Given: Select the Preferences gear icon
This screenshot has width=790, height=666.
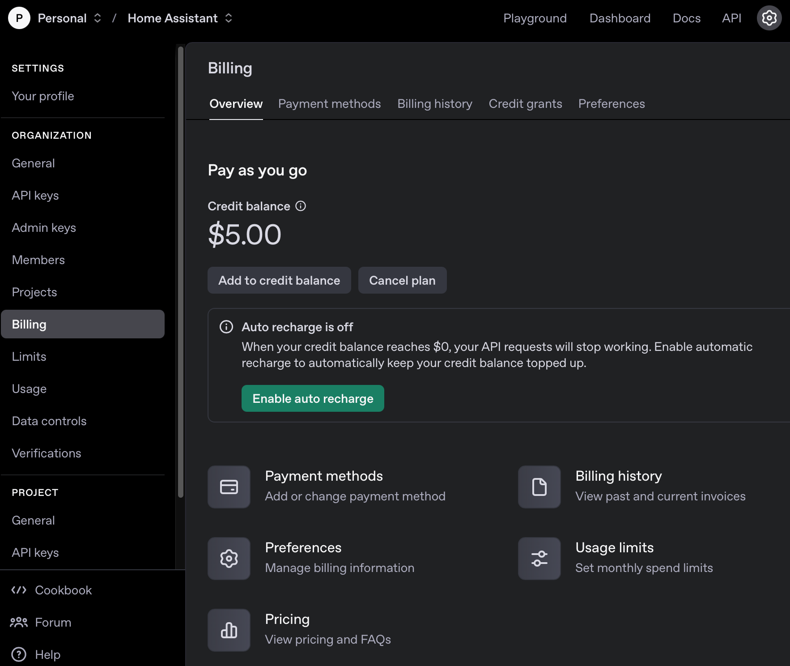Looking at the screenshot, I should 229,558.
